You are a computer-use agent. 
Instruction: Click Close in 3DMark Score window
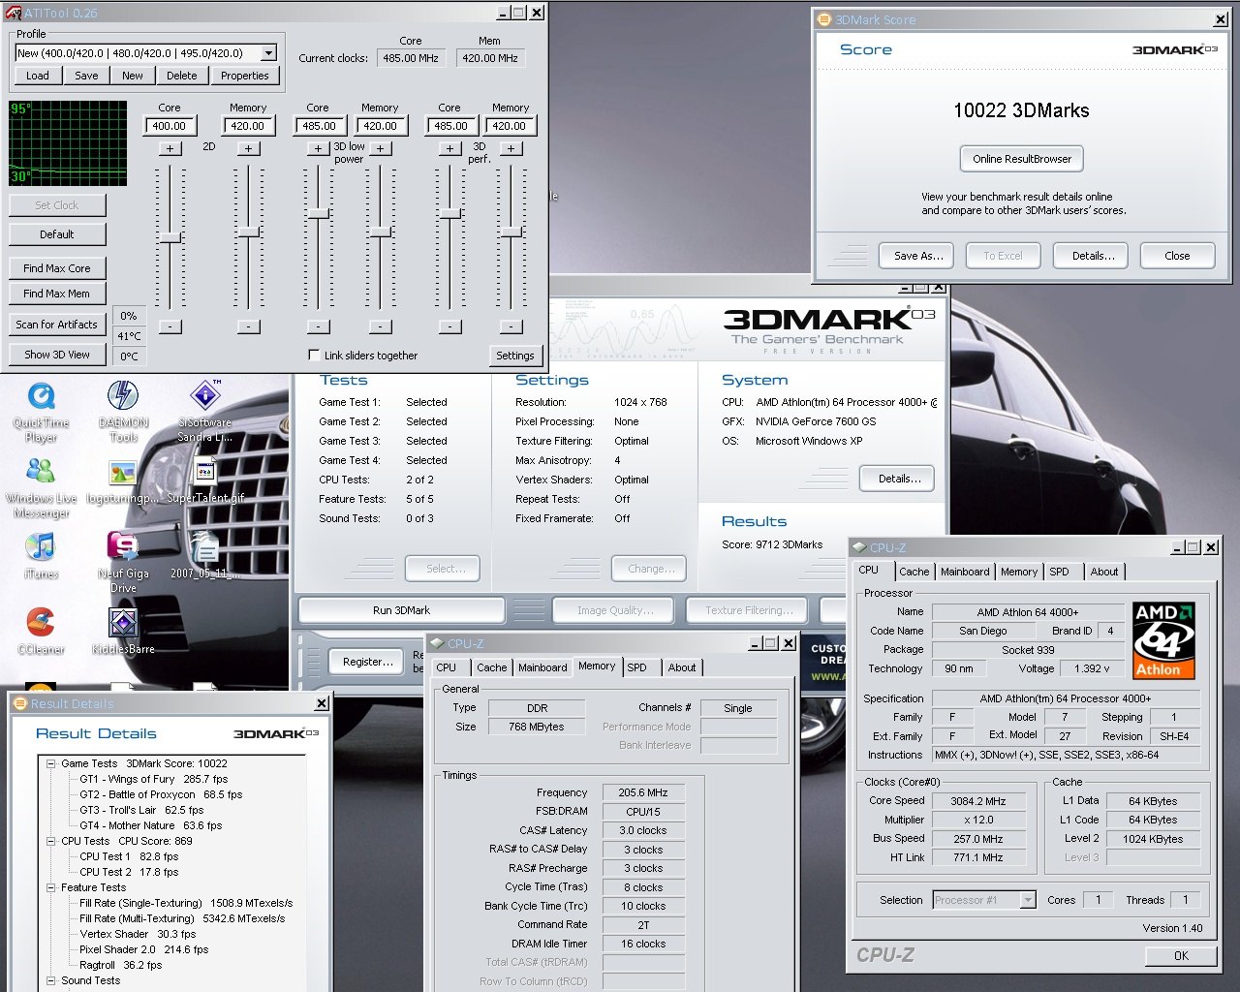tap(1177, 256)
